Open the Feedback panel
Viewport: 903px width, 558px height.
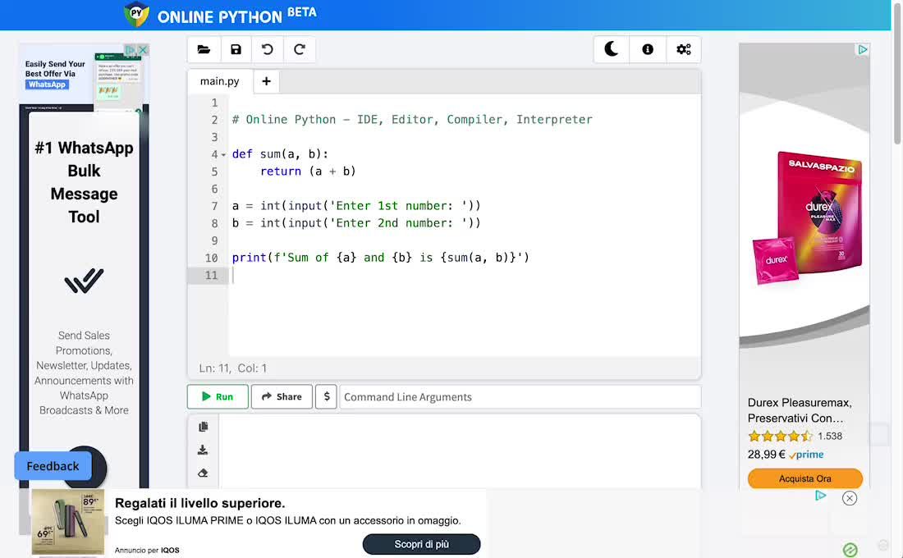click(x=53, y=466)
